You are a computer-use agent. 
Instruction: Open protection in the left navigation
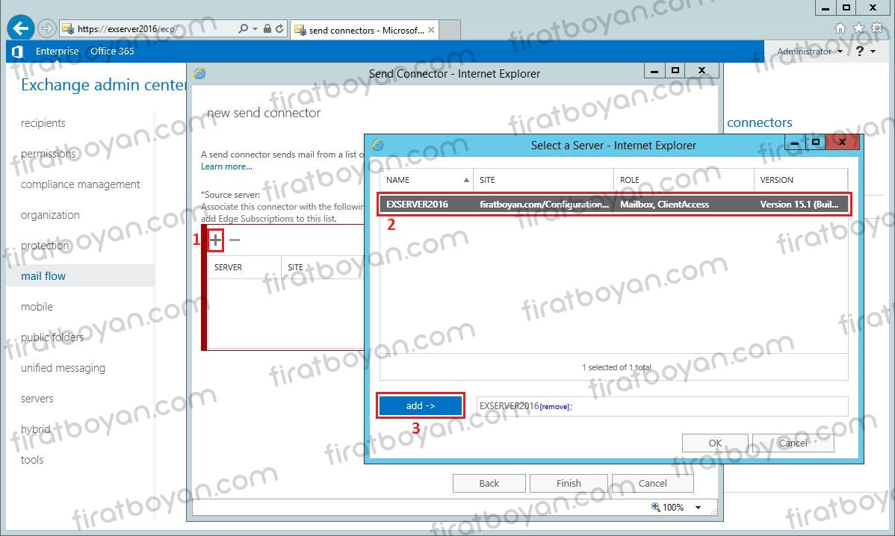coord(45,246)
